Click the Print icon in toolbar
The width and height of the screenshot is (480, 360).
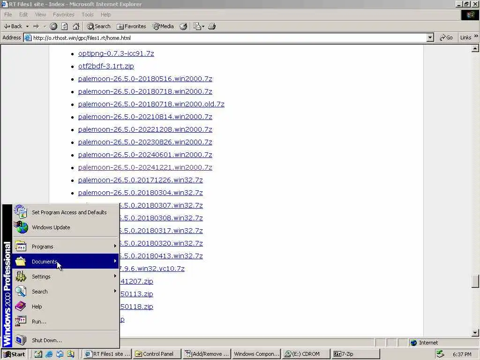[x=212, y=26]
